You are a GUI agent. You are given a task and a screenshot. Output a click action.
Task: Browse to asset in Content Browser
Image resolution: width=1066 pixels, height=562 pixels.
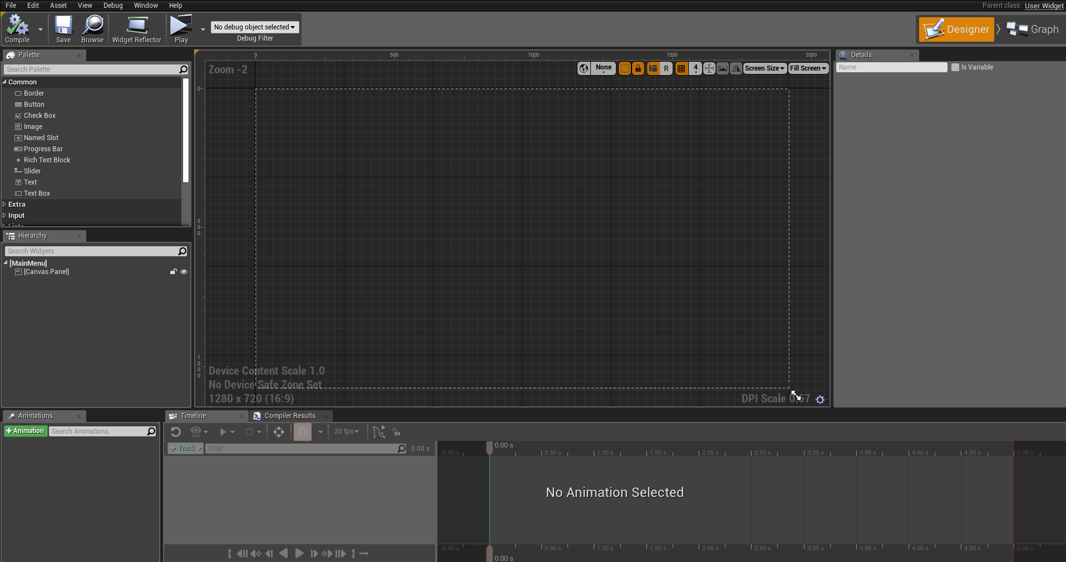92,29
